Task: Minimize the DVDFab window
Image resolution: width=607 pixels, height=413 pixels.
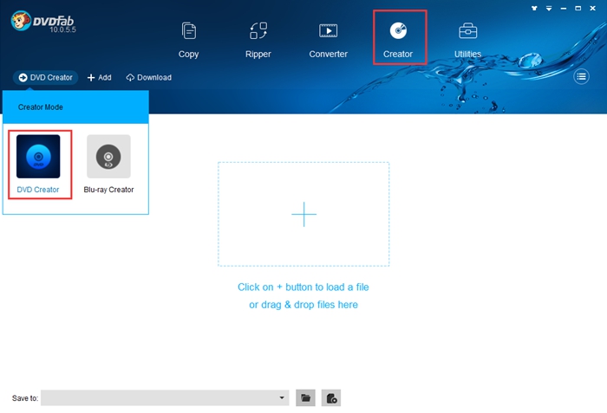Action: click(x=564, y=8)
